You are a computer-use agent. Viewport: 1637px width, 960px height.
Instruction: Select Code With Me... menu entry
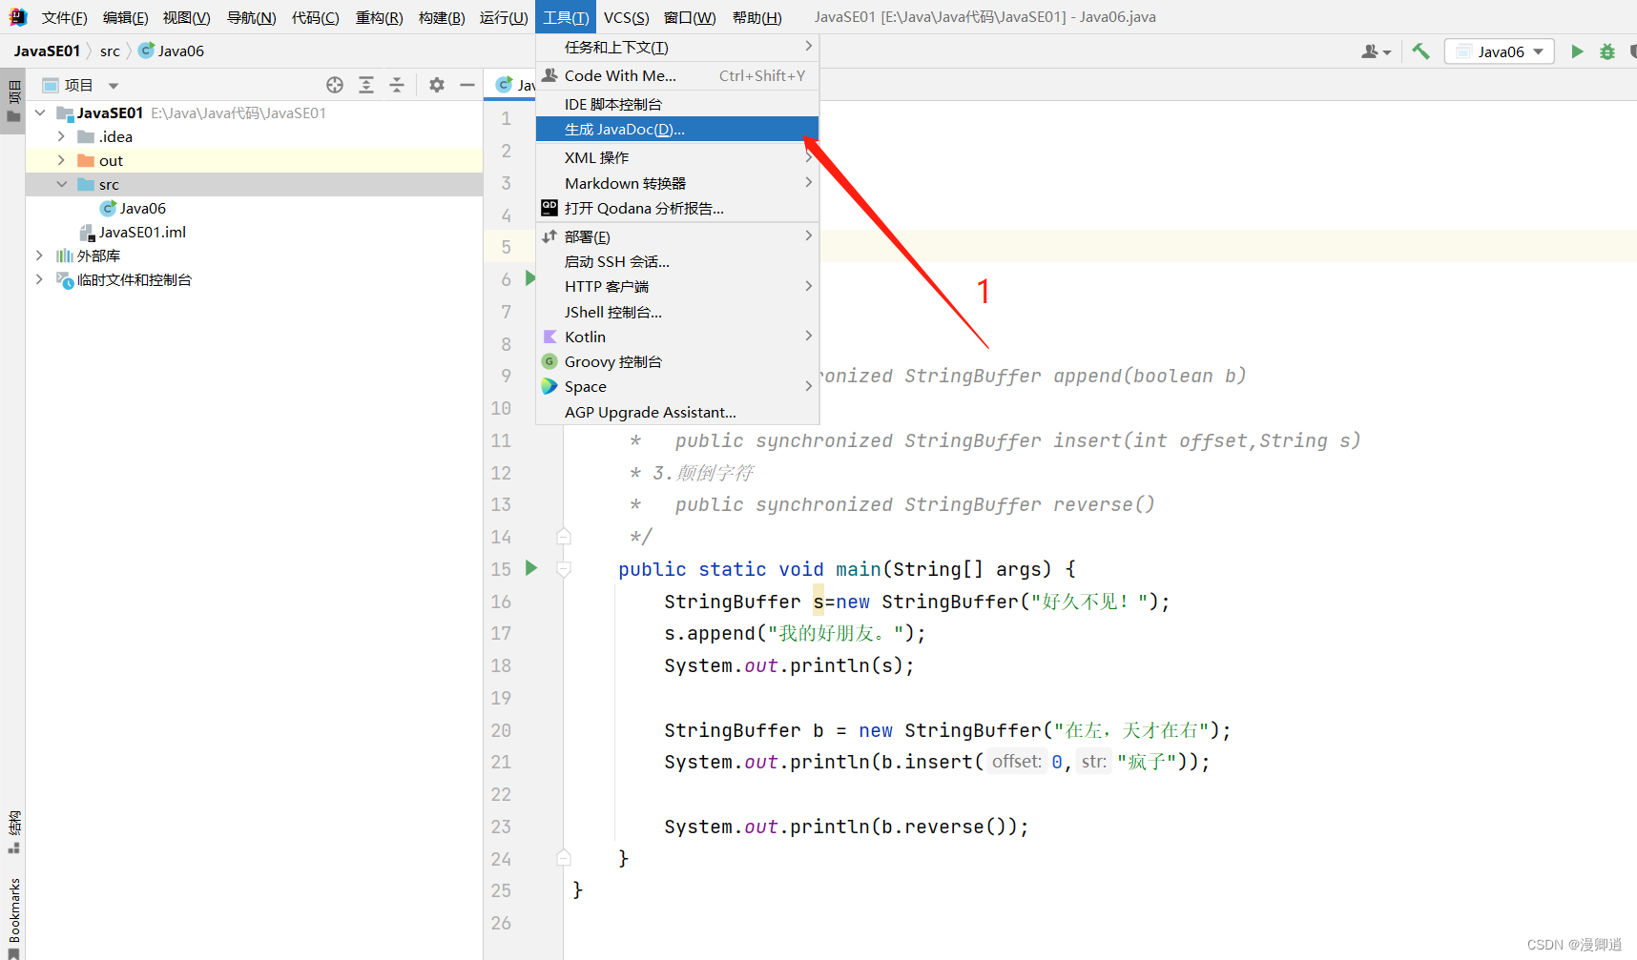677,75
